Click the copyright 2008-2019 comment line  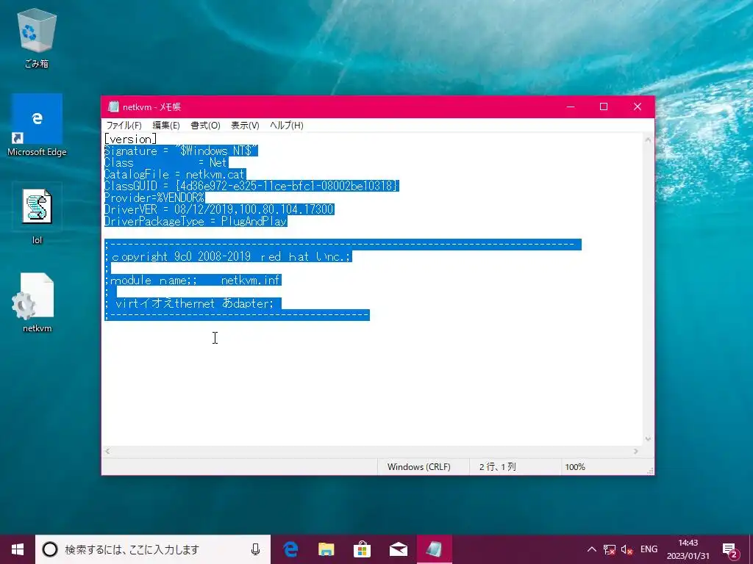[228, 256]
